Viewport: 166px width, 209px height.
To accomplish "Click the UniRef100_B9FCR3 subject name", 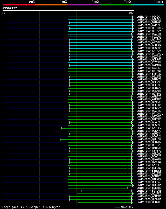I will (x=149, y=120).
